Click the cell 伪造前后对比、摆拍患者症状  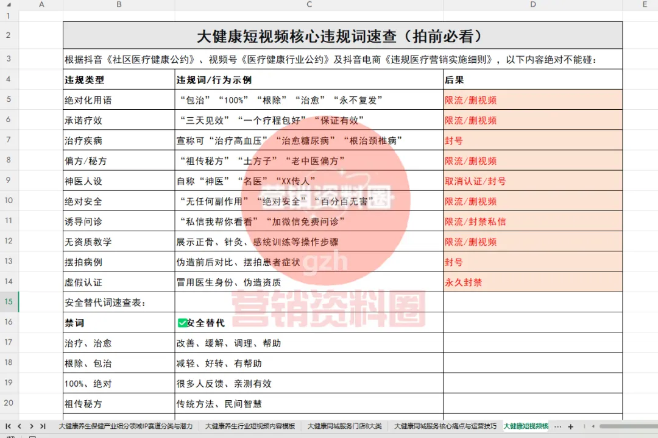309,262
